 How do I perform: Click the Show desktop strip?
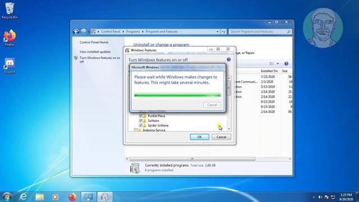pyautogui.click(x=357, y=197)
